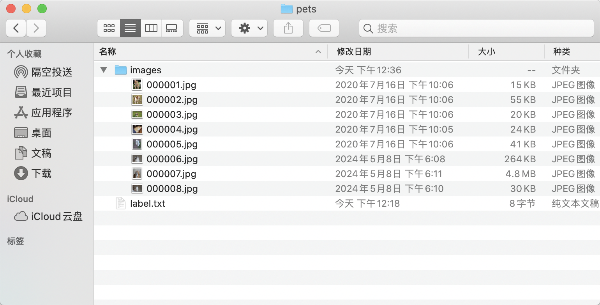Click date 今天 下午12:36 of images
Screen dimensions: 600x305
coord(368,70)
